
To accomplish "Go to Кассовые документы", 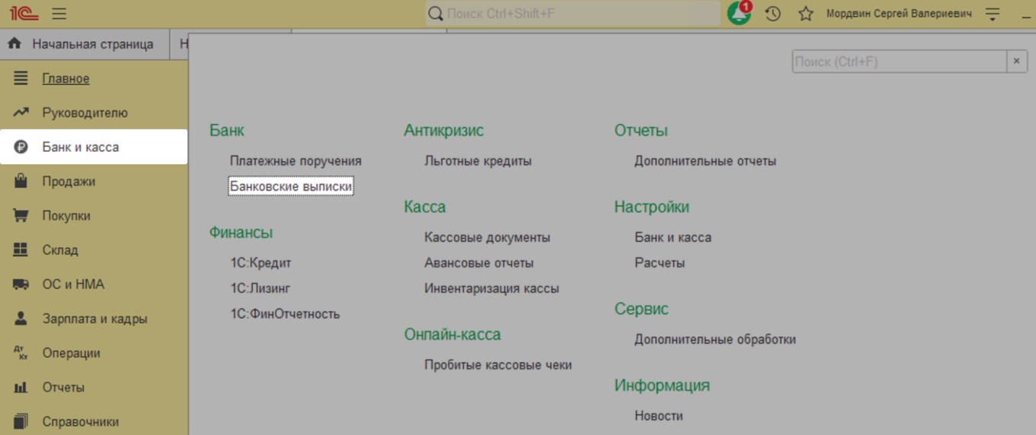I will coord(487,237).
